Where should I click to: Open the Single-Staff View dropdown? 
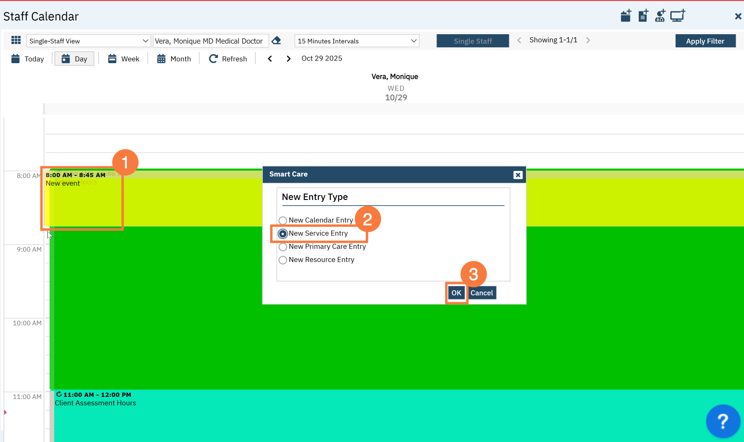click(x=89, y=41)
